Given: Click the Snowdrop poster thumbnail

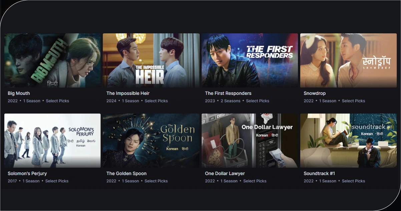Looking at the screenshot, I should click(x=348, y=60).
